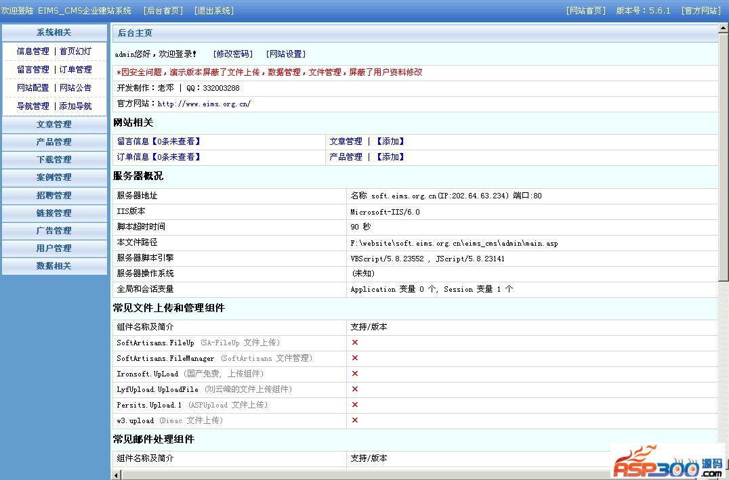Open the 用户管理 sidebar section
Viewport: 729px width, 480px height.
pos(54,248)
